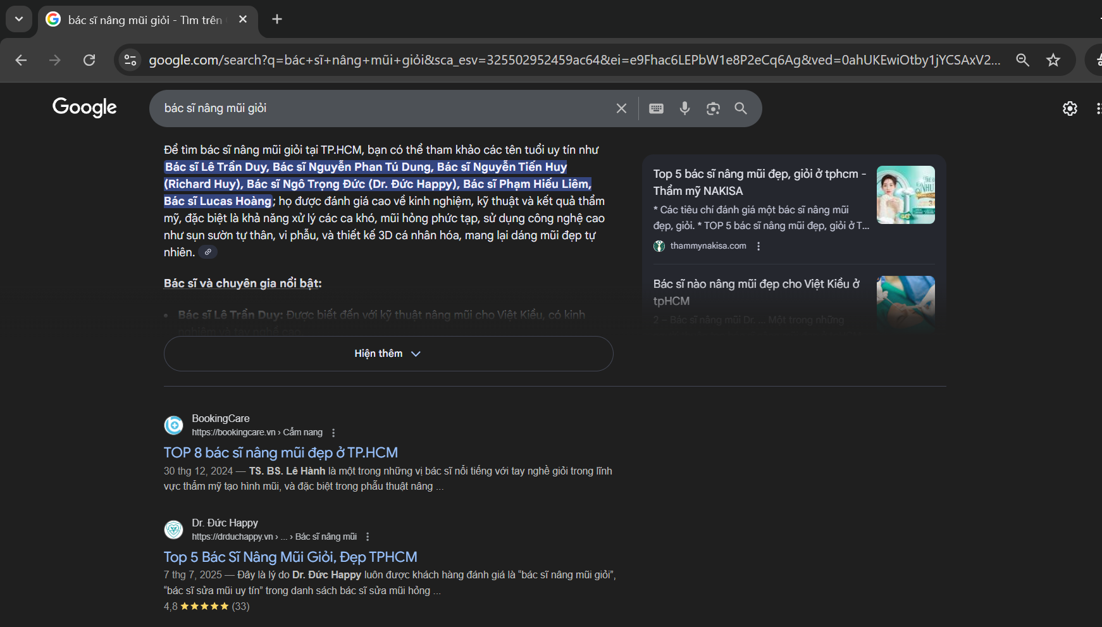Open site information for google.com
The image size is (1102, 627).
pos(130,60)
